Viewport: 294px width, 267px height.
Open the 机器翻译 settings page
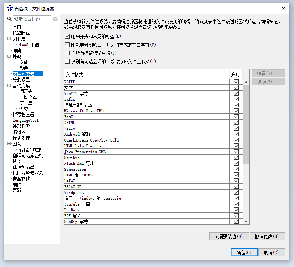(x=22, y=33)
